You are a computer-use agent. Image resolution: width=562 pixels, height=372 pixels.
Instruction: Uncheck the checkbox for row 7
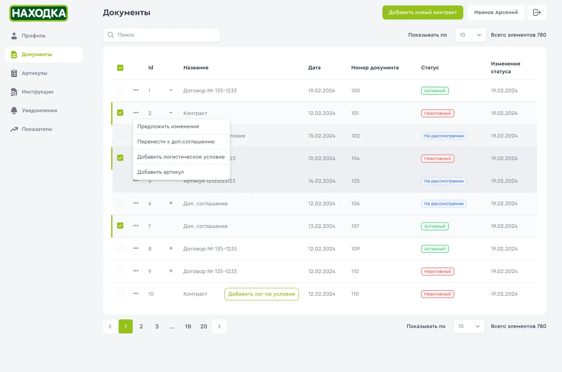pos(120,226)
